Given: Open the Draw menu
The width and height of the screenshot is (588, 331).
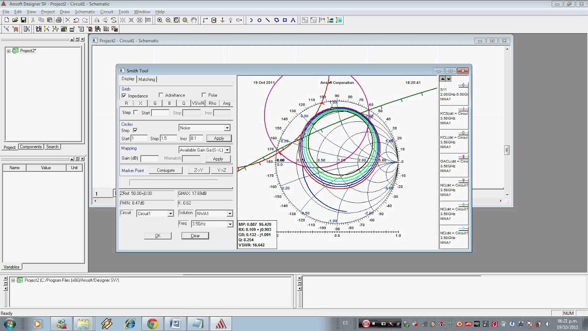Looking at the screenshot, I should (x=65, y=11).
